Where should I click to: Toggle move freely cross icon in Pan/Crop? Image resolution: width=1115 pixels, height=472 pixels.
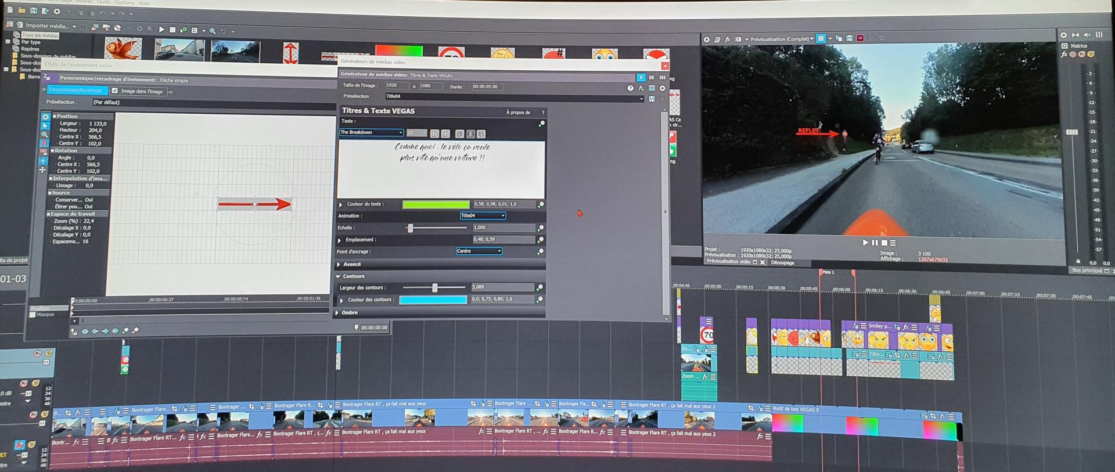(x=42, y=170)
